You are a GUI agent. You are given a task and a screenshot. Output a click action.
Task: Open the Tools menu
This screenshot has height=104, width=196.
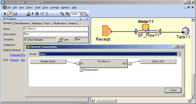38,8
